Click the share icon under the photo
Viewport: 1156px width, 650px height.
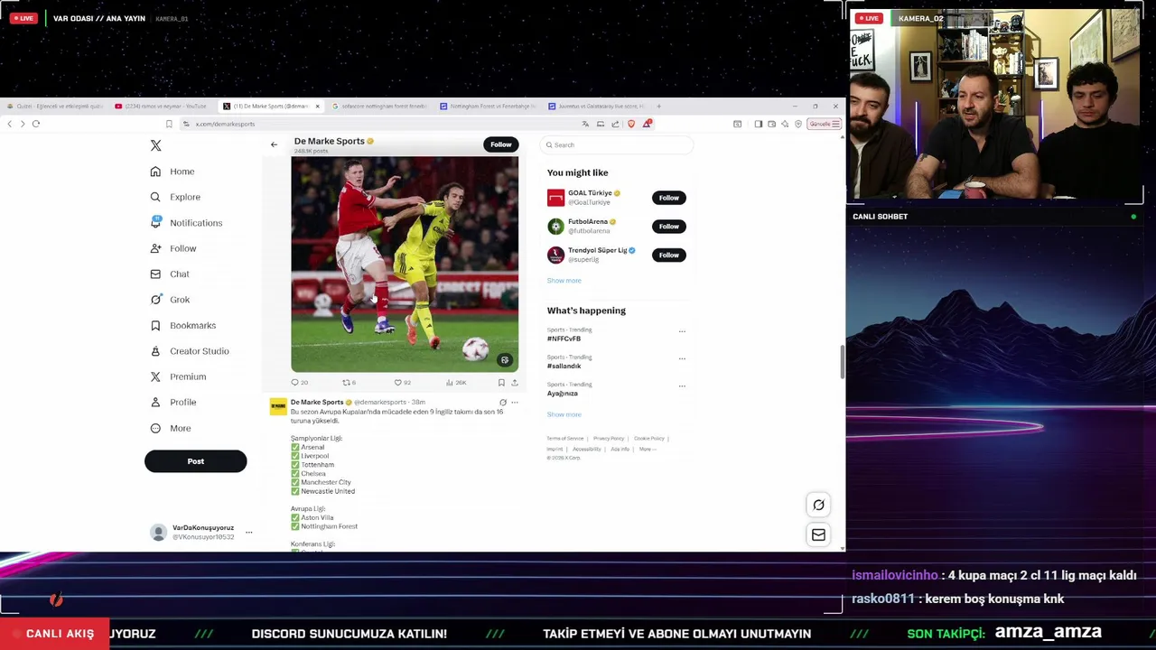point(515,383)
